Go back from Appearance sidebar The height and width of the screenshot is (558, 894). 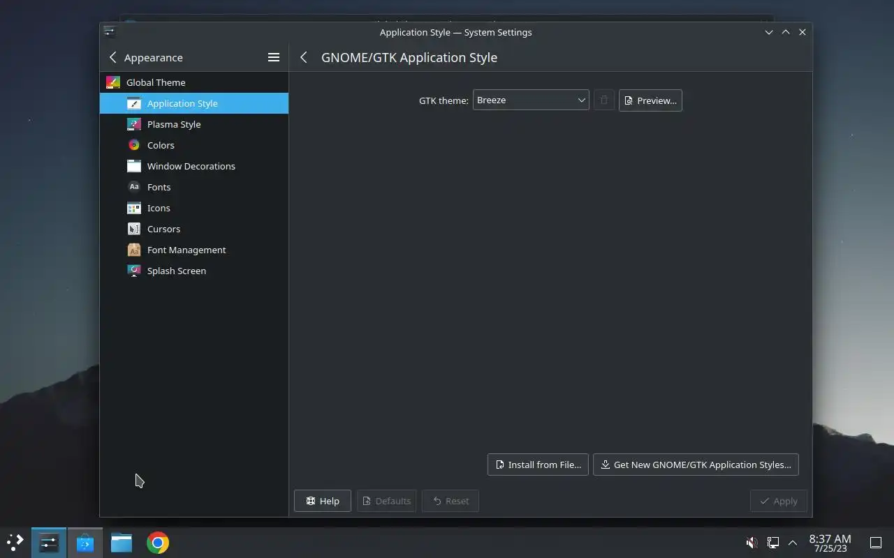point(113,57)
